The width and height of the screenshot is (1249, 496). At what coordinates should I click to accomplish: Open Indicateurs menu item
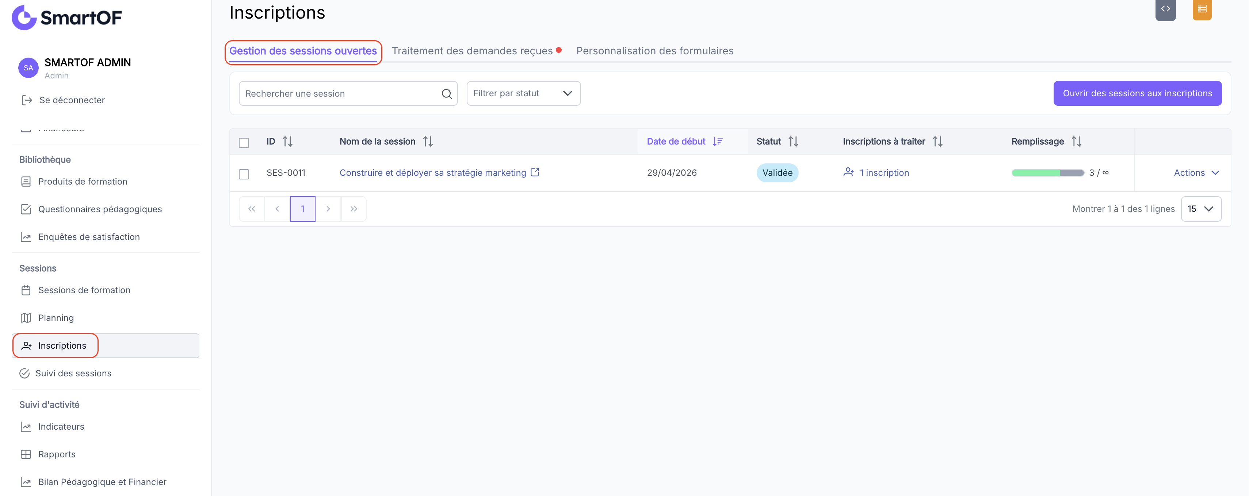[x=105, y=427]
